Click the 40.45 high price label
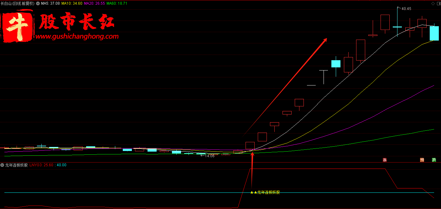This screenshot has height=209, width=441. tap(406, 9)
